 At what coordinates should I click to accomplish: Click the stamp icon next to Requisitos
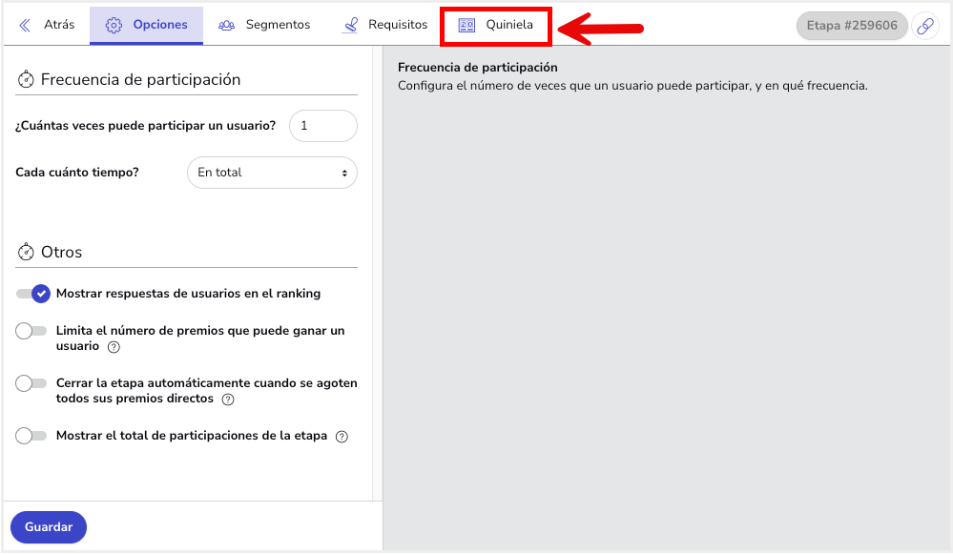click(x=350, y=25)
